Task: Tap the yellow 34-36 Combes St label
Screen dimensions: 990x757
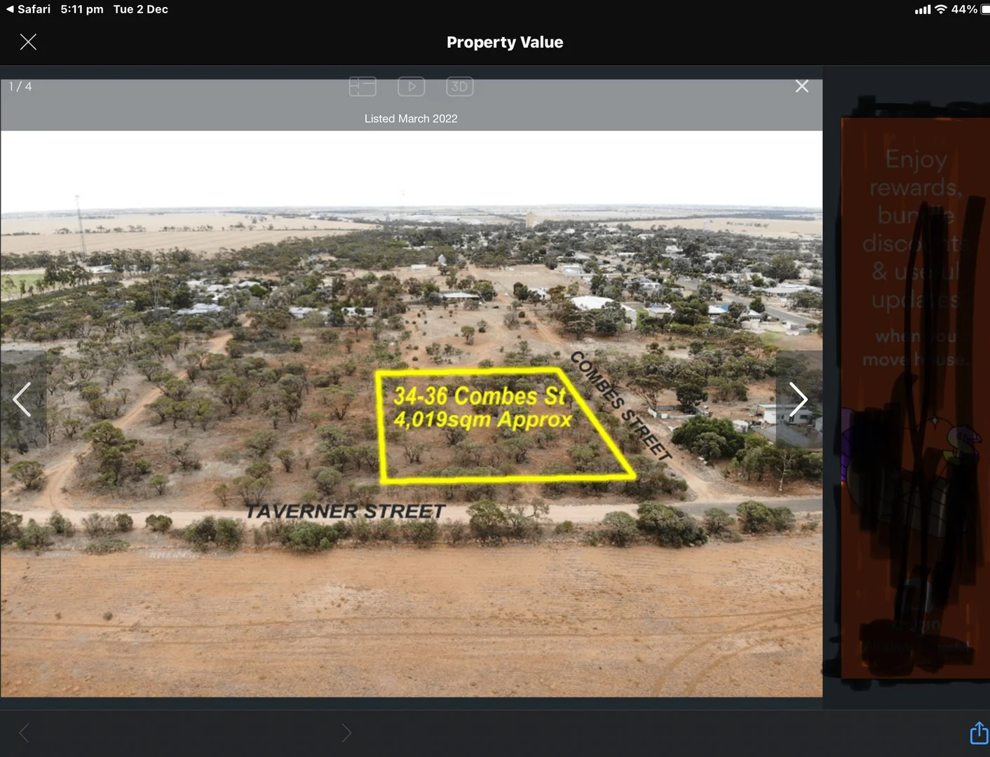Action: coord(482,407)
